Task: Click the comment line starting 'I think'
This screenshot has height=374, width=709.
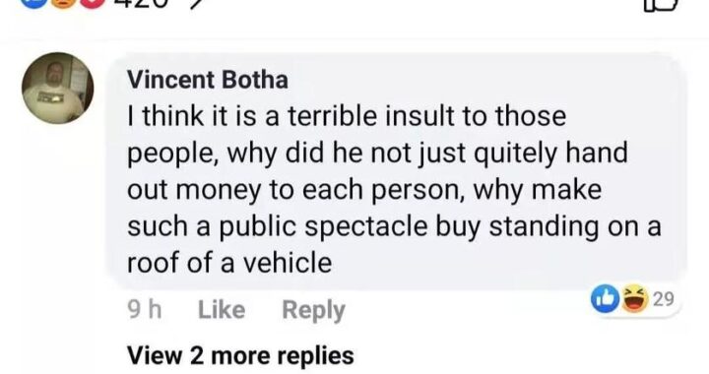Action: pyautogui.click(x=347, y=116)
